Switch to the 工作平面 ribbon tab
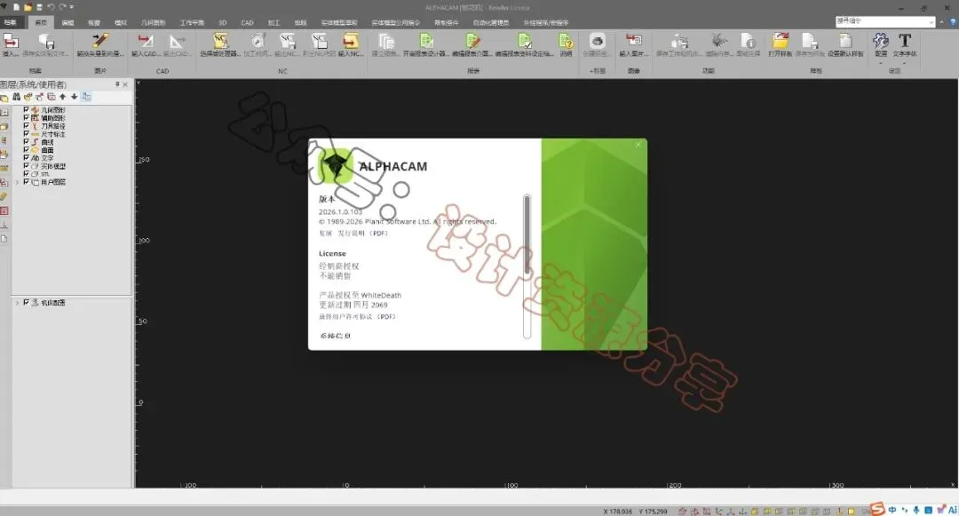Viewport: 959px width, 516px height. coord(192,22)
